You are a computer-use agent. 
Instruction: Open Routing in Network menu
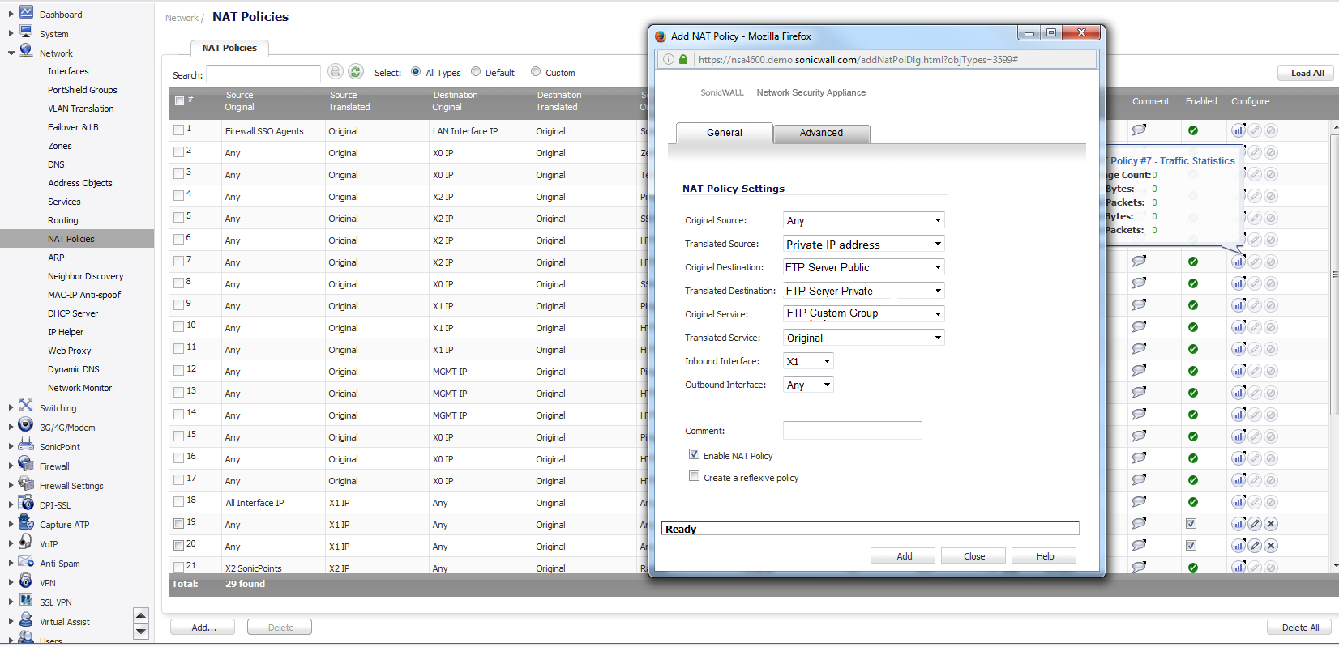click(x=63, y=220)
